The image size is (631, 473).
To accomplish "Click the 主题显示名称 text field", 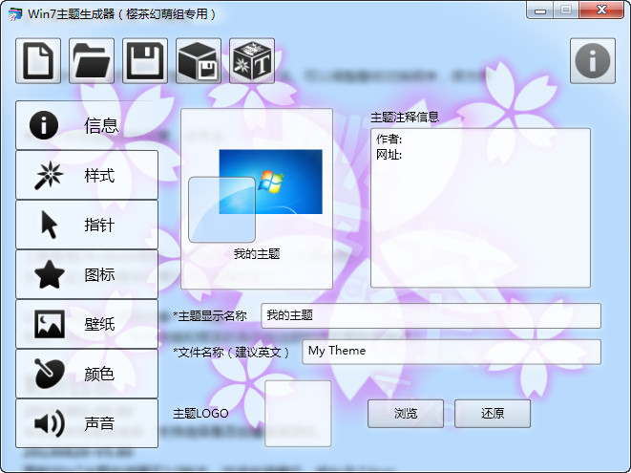I will coord(431,315).
